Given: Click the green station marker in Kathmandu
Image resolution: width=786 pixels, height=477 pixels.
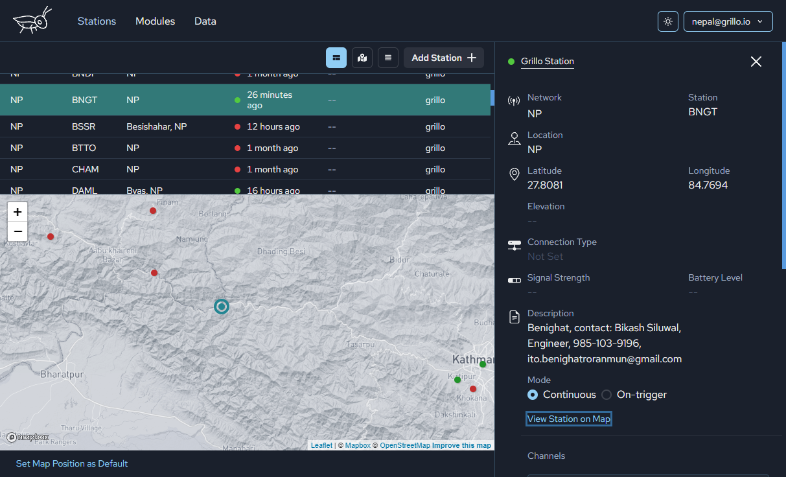Looking at the screenshot, I should [483, 364].
